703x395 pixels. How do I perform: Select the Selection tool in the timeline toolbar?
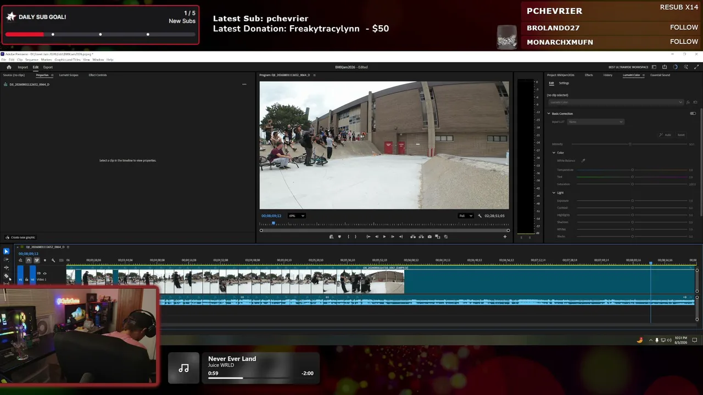click(6, 251)
